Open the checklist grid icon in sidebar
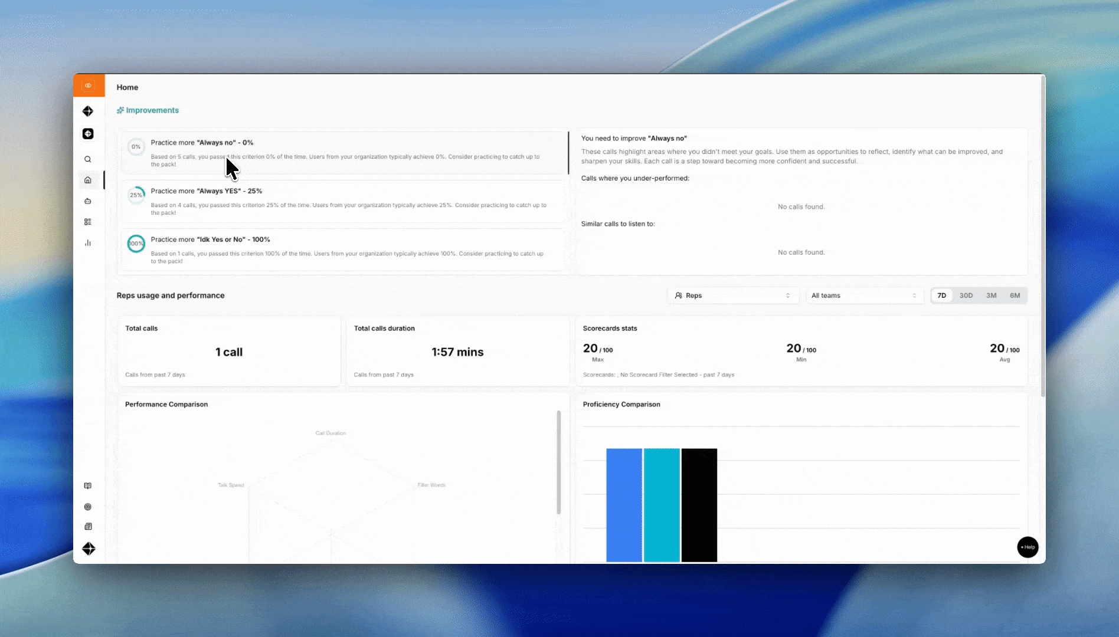1119x637 pixels. click(x=88, y=222)
